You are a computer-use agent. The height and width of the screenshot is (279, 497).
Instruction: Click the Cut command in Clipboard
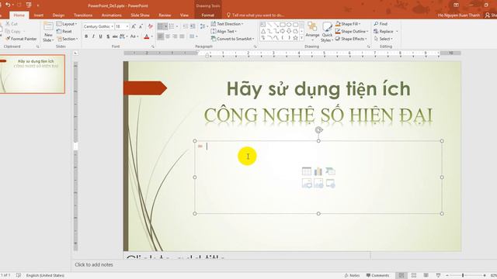12,24
